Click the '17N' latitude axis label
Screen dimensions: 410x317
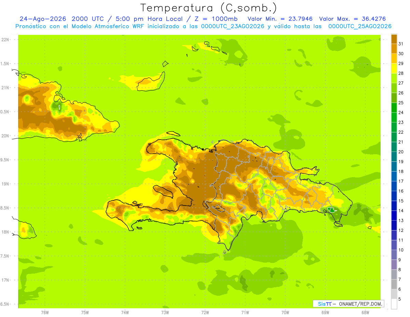pos(5,280)
